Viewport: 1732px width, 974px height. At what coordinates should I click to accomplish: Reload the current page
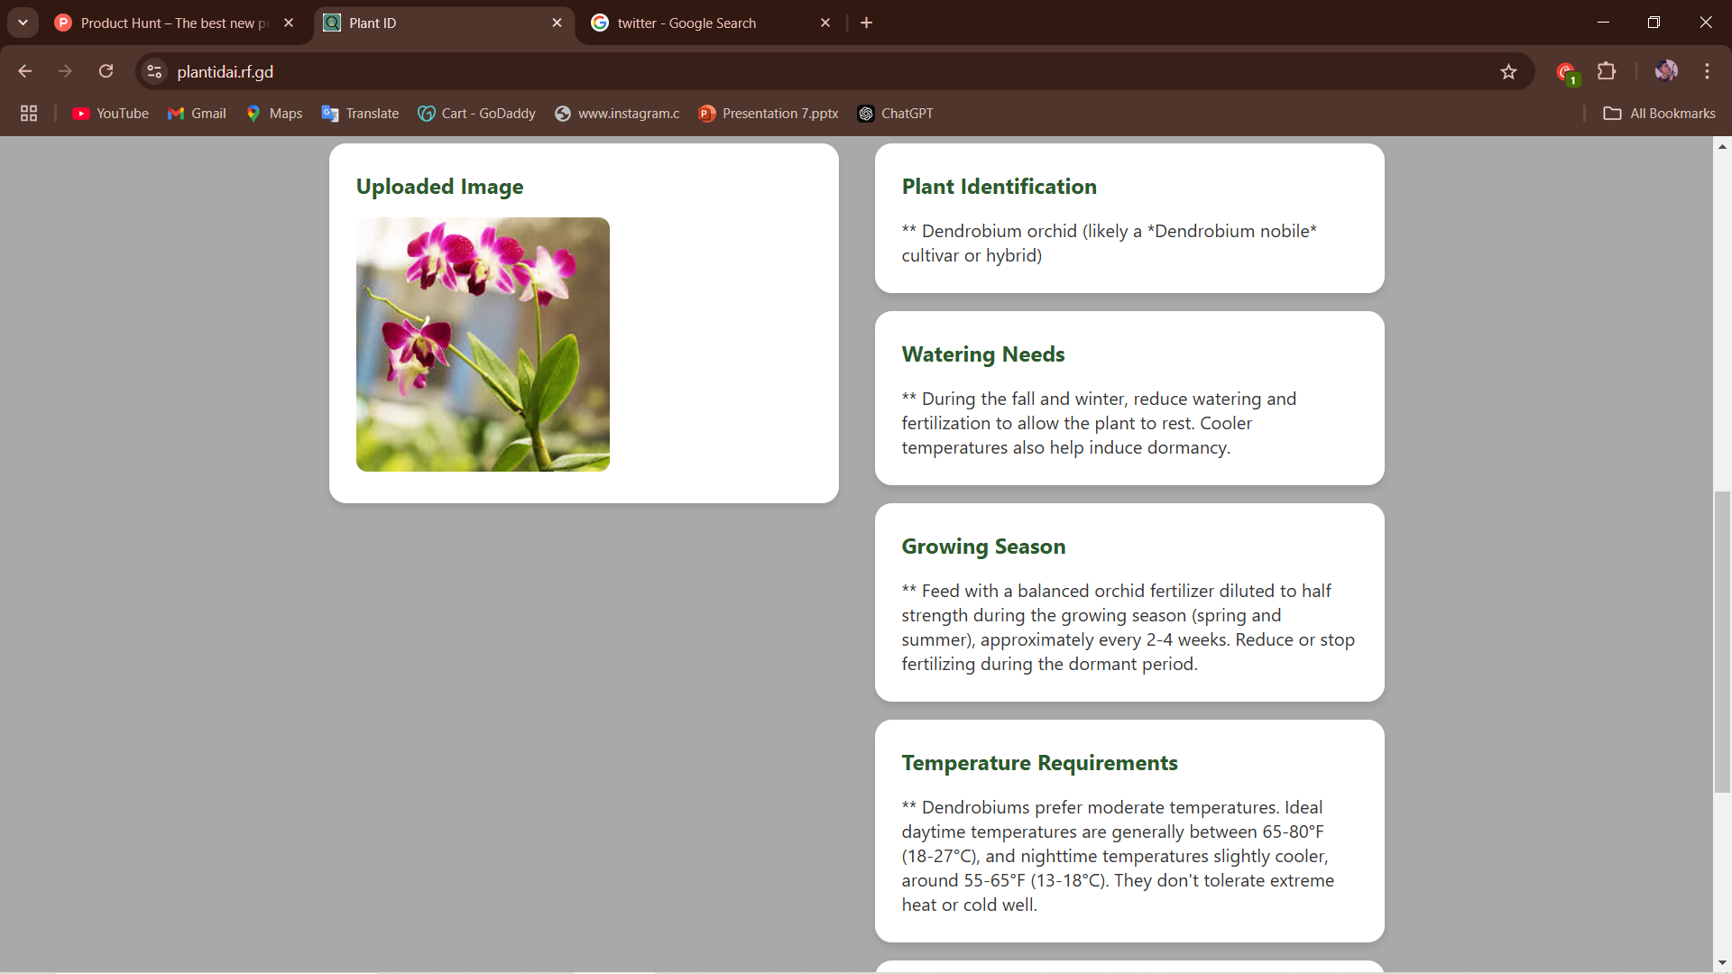pos(106,71)
